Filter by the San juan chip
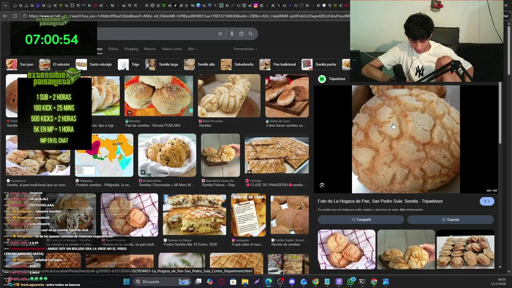Screen dimensions: 512x288 (x=21, y=64)
